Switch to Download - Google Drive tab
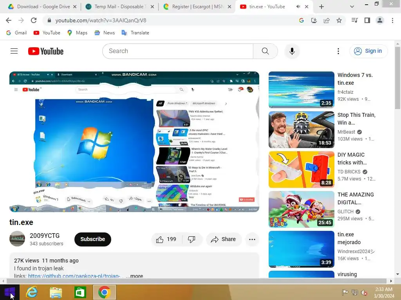Image resolution: width=401 pixels, height=300 pixels. pyautogui.click(x=42, y=7)
